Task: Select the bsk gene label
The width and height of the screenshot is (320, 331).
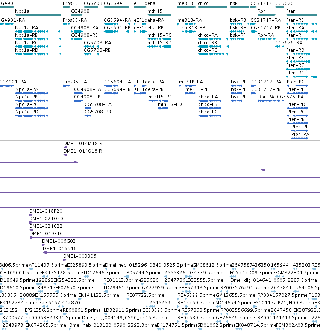Action: pyautogui.click(x=234, y=3)
